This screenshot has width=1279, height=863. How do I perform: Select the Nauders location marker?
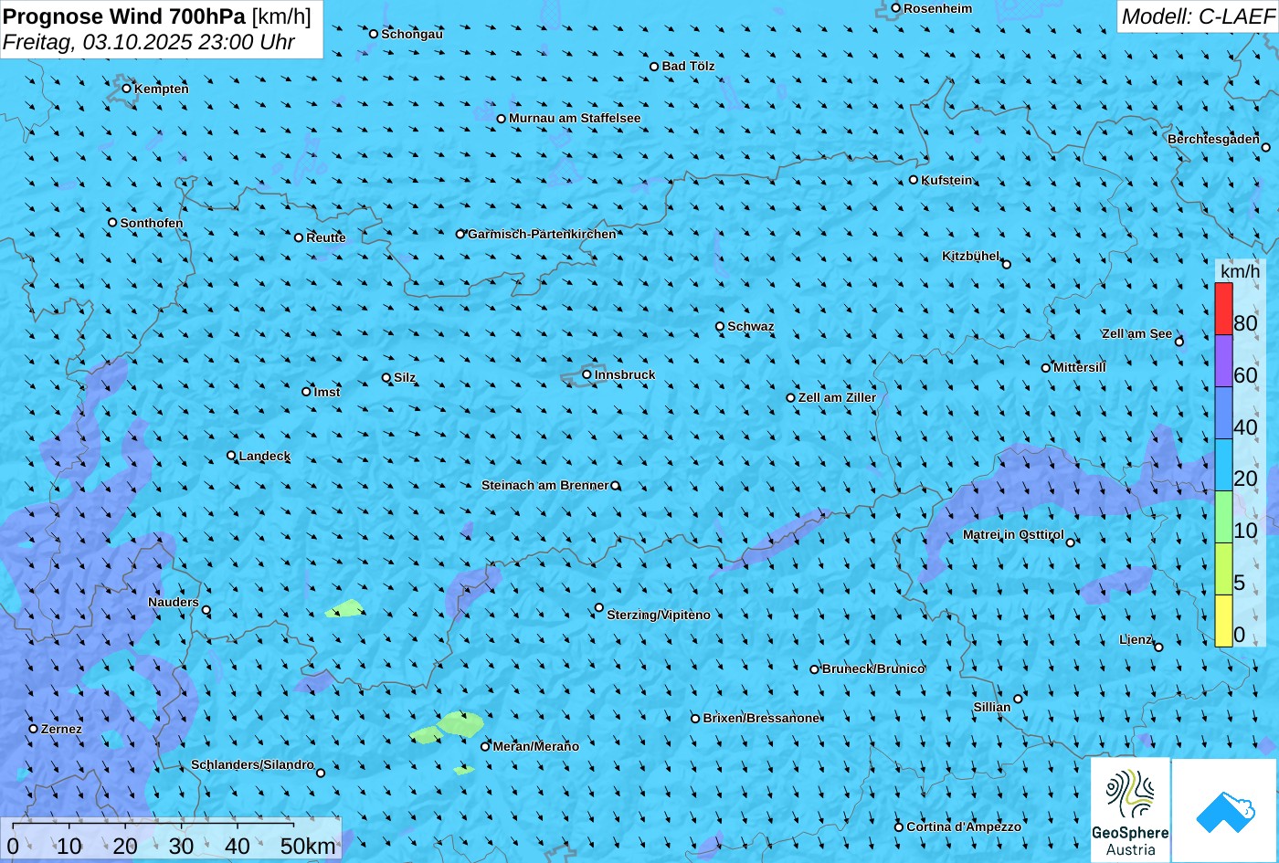point(206,610)
